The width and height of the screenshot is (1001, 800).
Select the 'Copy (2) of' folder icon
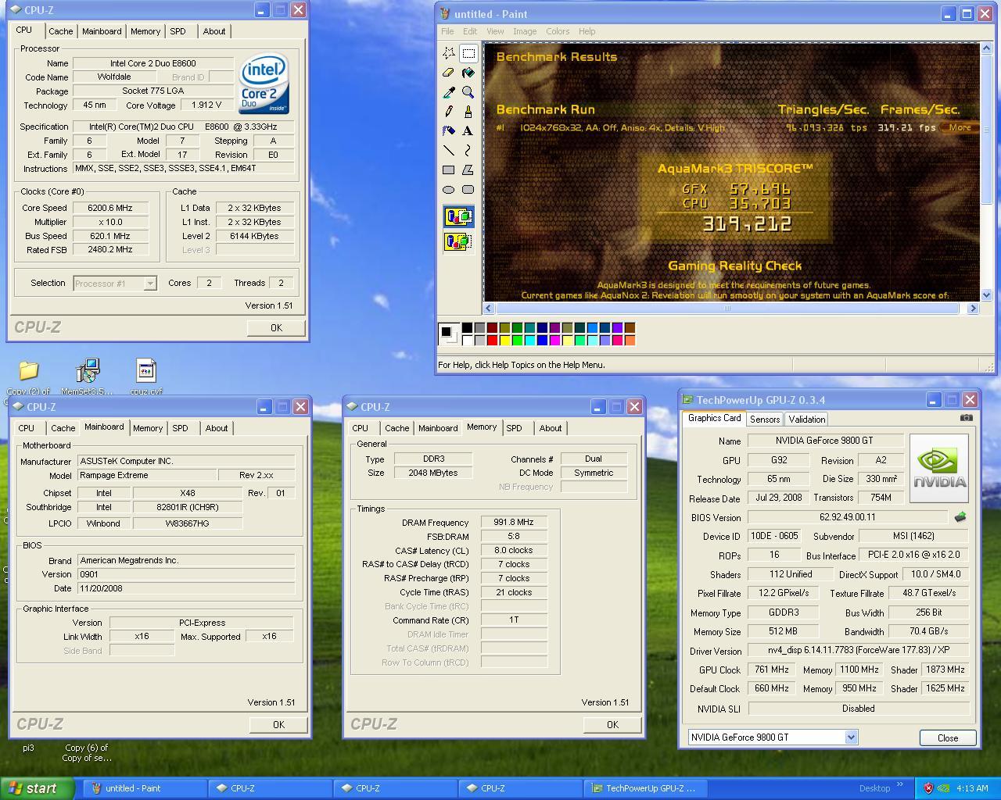28,376
